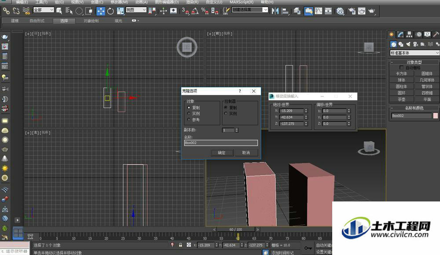Click the Bind to Space Warp tool
The width and height of the screenshot is (440, 255).
26,11
